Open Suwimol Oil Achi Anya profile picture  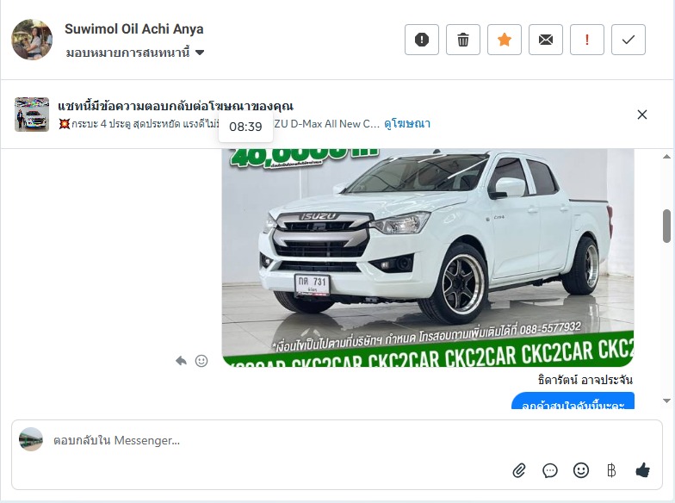pos(32,40)
